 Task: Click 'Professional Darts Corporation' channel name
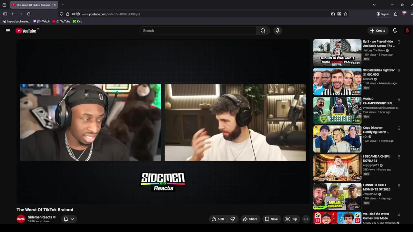point(381,108)
